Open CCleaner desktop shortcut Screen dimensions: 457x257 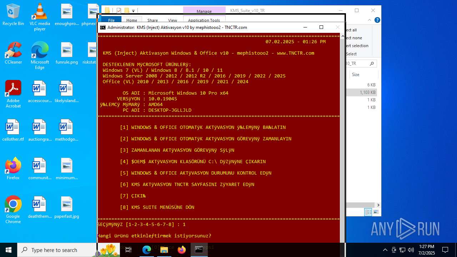coord(13,53)
